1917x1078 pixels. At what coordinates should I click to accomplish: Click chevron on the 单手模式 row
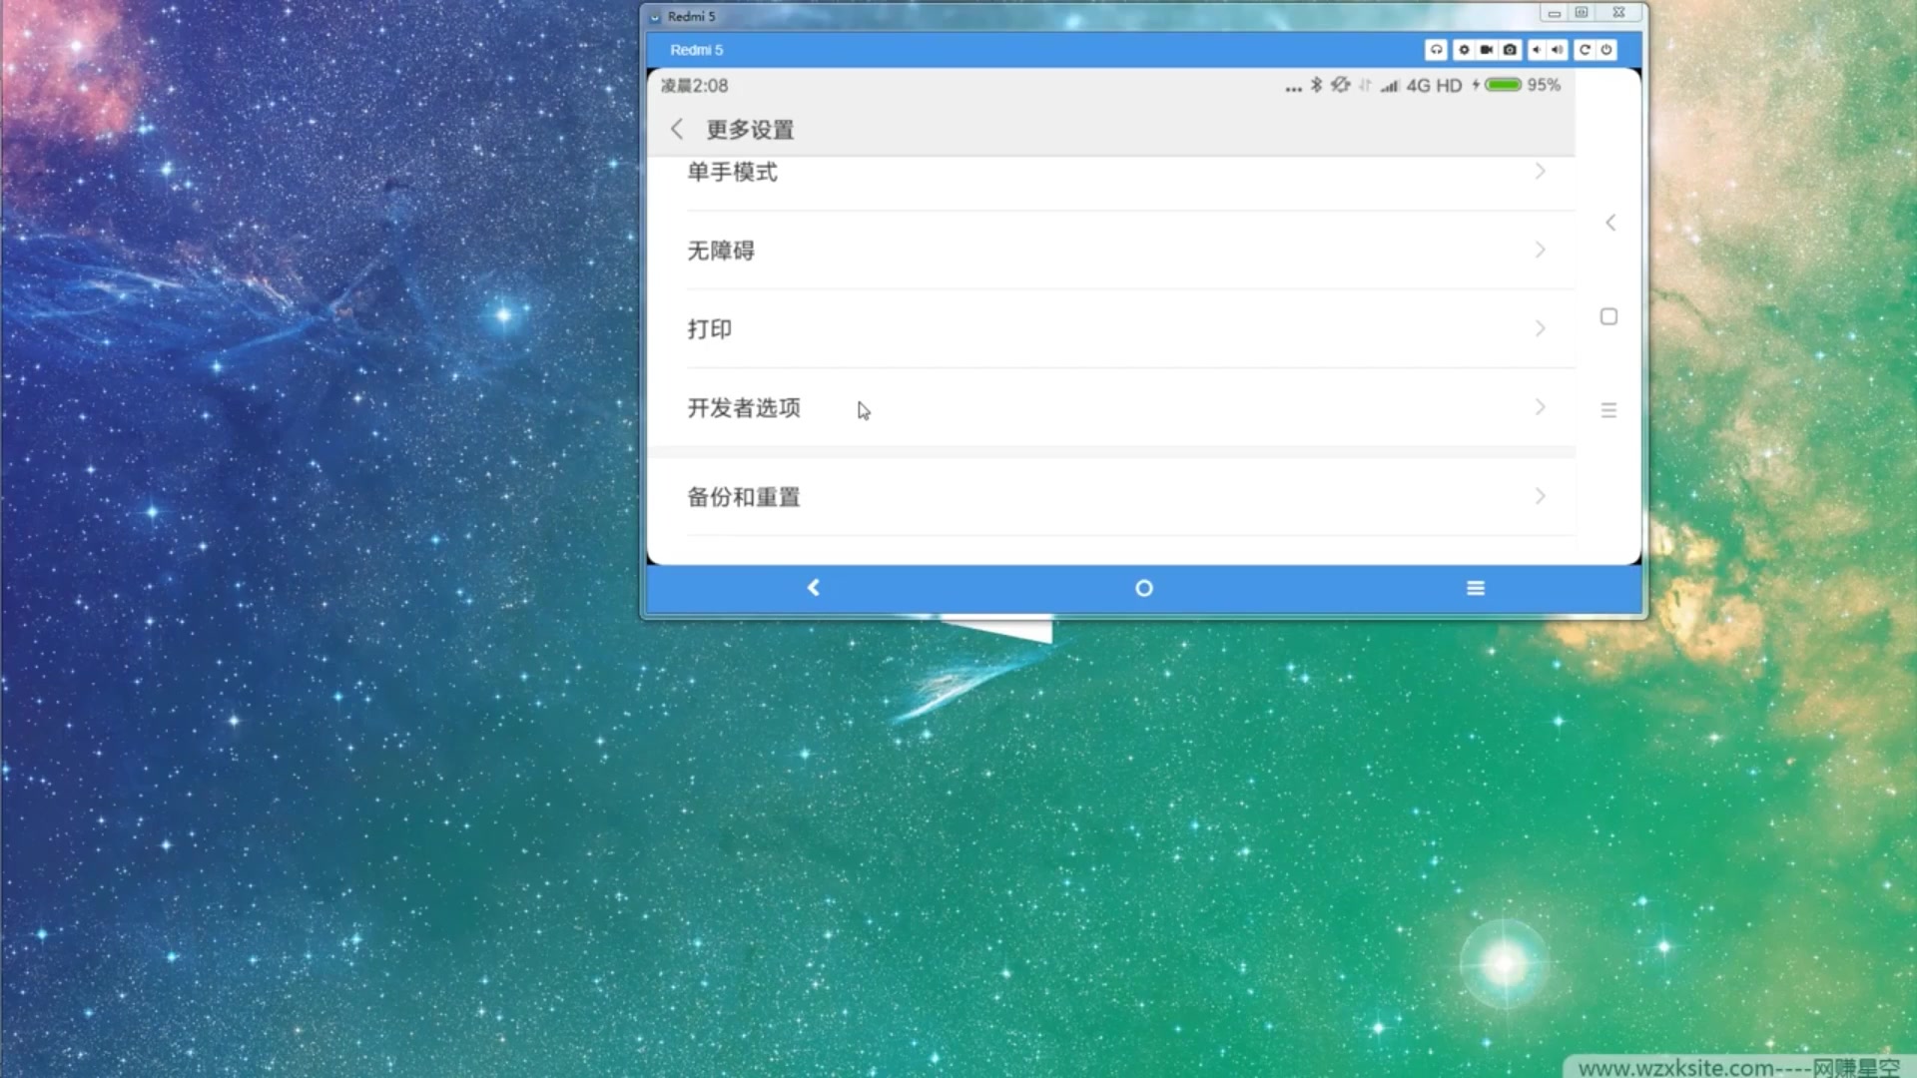click(x=1541, y=172)
